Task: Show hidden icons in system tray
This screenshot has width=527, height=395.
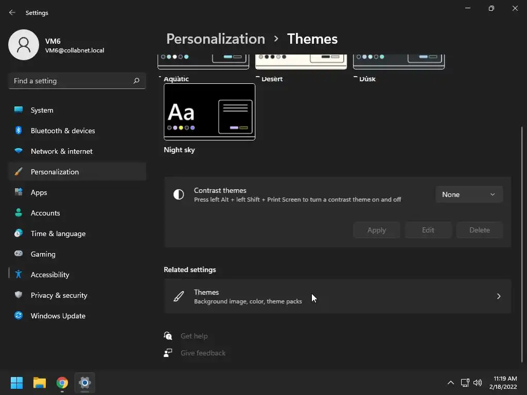Action: pyautogui.click(x=451, y=383)
